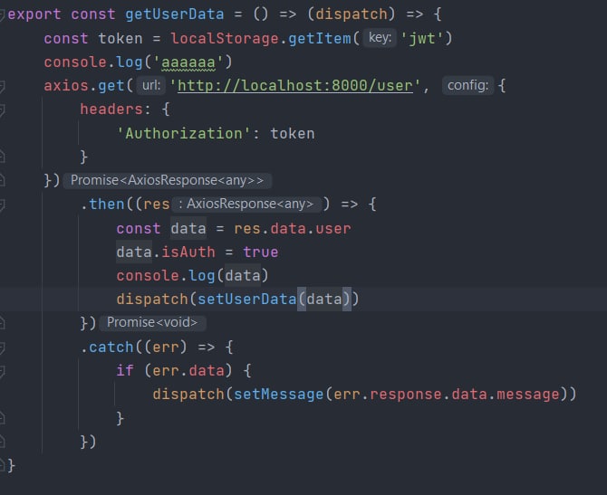Collapse the fold on the if (err.data) line
The image size is (607, 495).
tap(2, 371)
